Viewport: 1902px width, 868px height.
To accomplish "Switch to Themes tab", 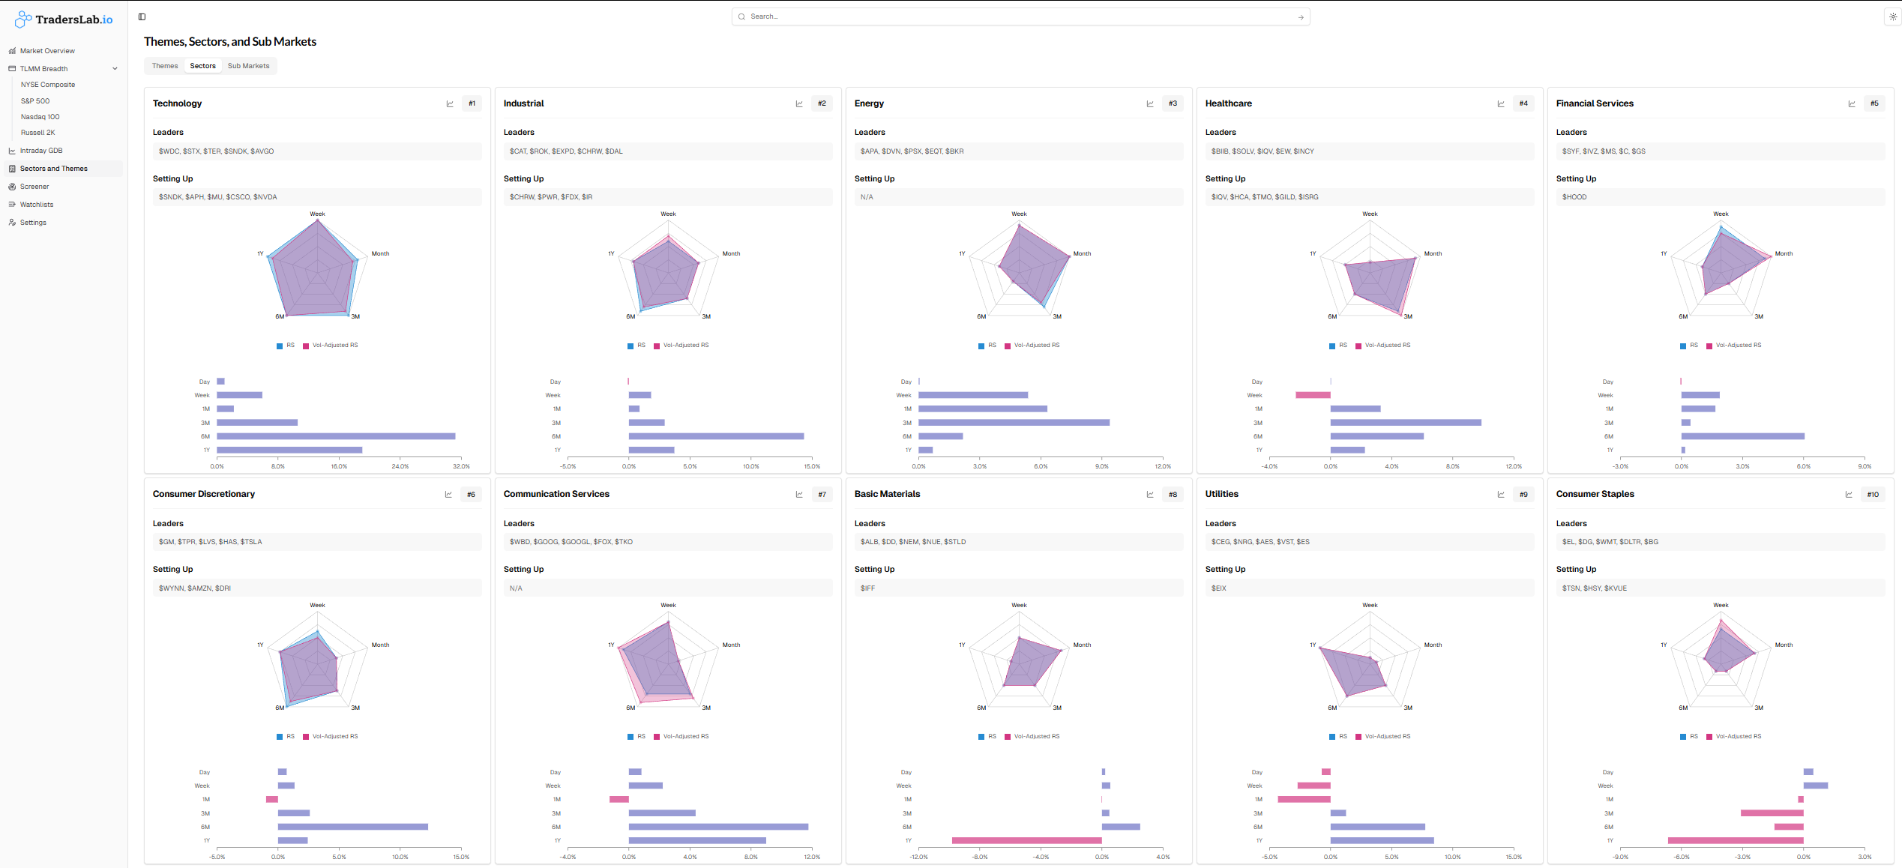I will [x=165, y=66].
